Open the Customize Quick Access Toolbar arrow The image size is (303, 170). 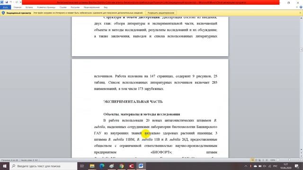tap(21, 2)
